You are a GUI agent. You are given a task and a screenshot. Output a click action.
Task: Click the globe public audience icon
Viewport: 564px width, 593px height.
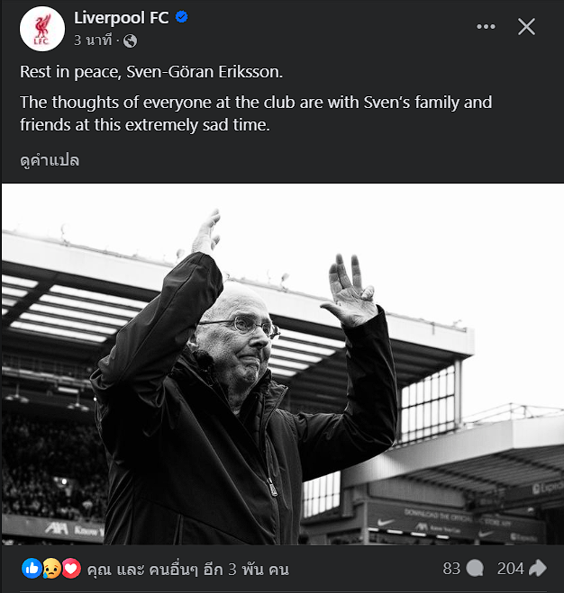[130, 40]
